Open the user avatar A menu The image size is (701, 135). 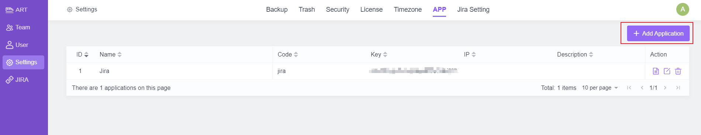pyautogui.click(x=683, y=10)
